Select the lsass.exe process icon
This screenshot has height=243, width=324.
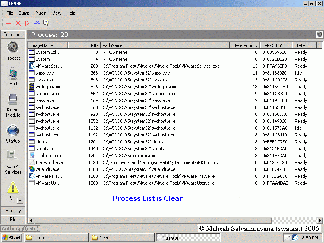[32, 100]
